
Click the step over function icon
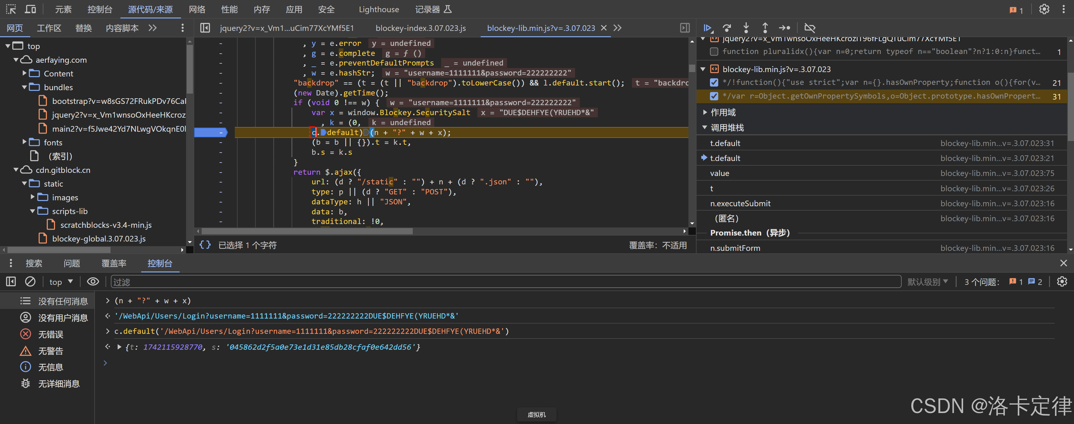click(727, 28)
